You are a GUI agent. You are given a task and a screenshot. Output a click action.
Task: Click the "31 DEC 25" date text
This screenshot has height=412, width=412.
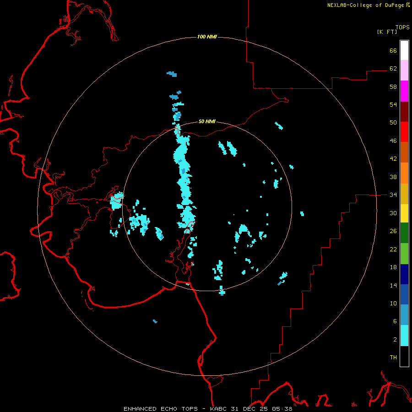[249, 409]
